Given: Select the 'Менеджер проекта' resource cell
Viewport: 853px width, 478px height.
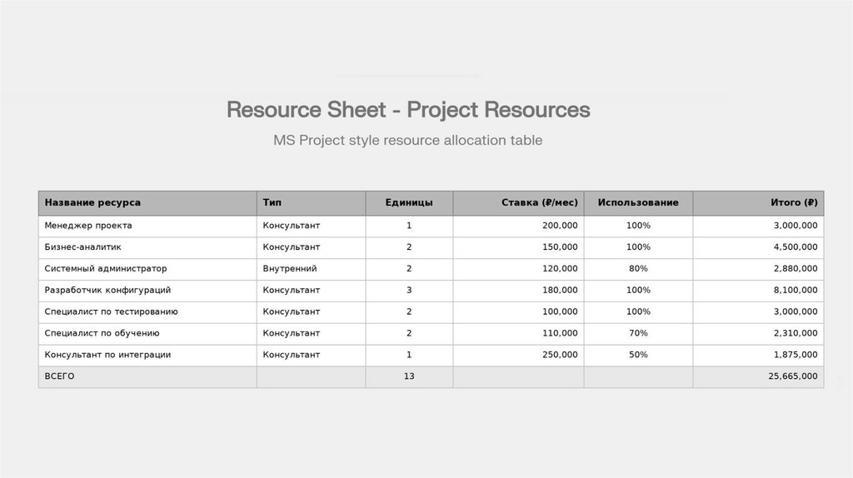Looking at the screenshot, I should click(x=88, y=226).
